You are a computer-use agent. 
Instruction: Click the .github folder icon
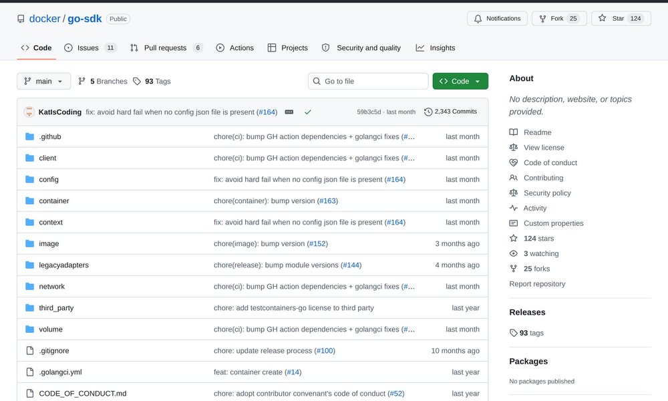29,136
